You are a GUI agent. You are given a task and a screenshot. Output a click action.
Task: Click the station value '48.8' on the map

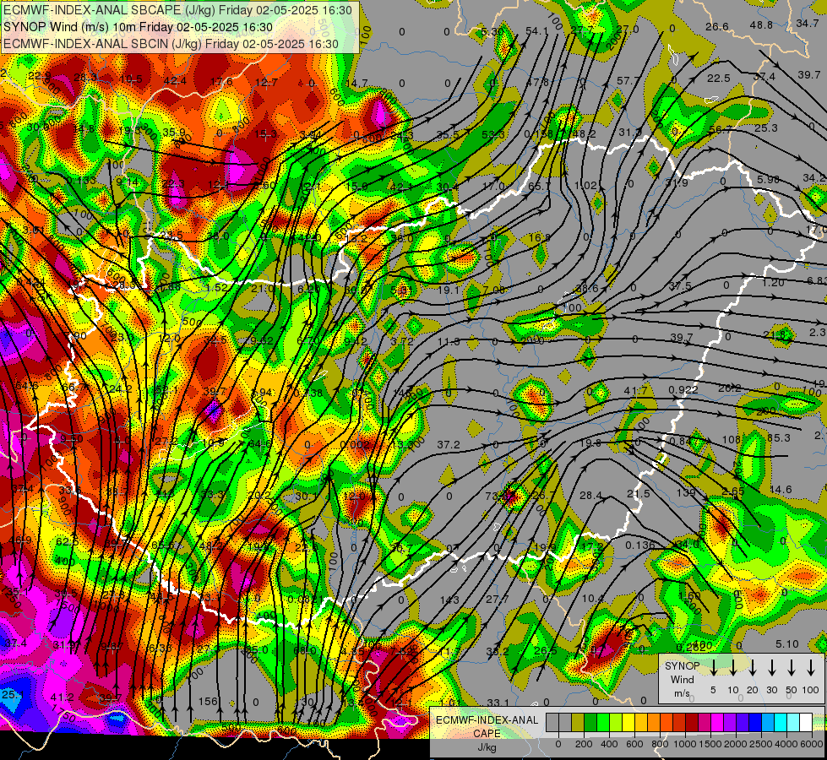761,24
